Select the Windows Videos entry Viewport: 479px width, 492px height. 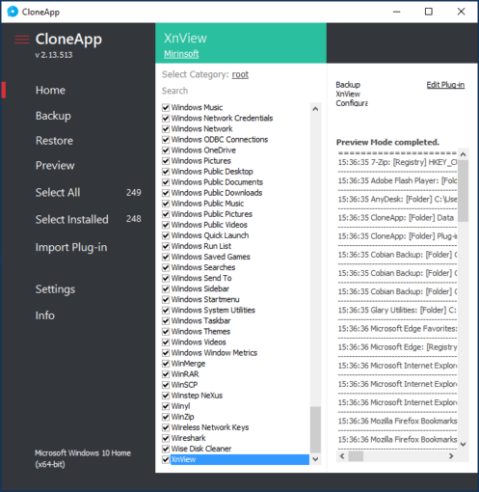(x=199, y=342)
